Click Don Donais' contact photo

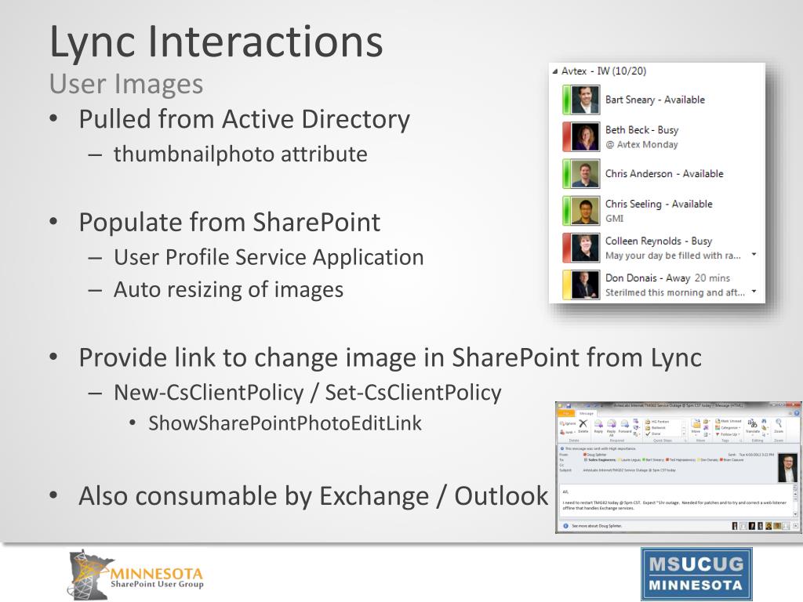point(585,285)
